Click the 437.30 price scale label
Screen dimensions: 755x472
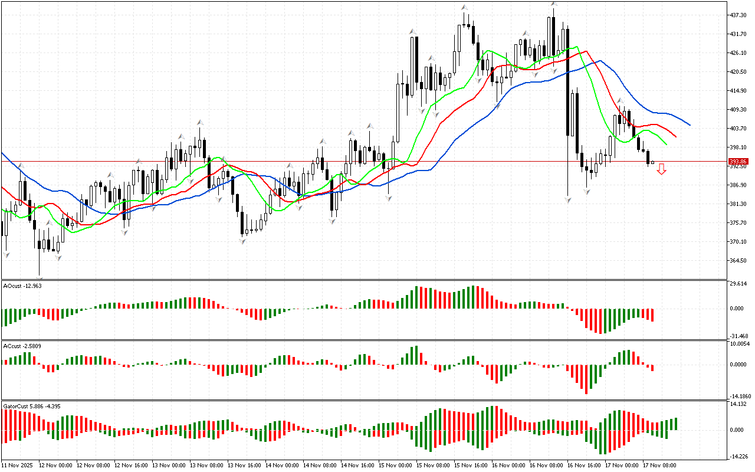coord(738,15)
